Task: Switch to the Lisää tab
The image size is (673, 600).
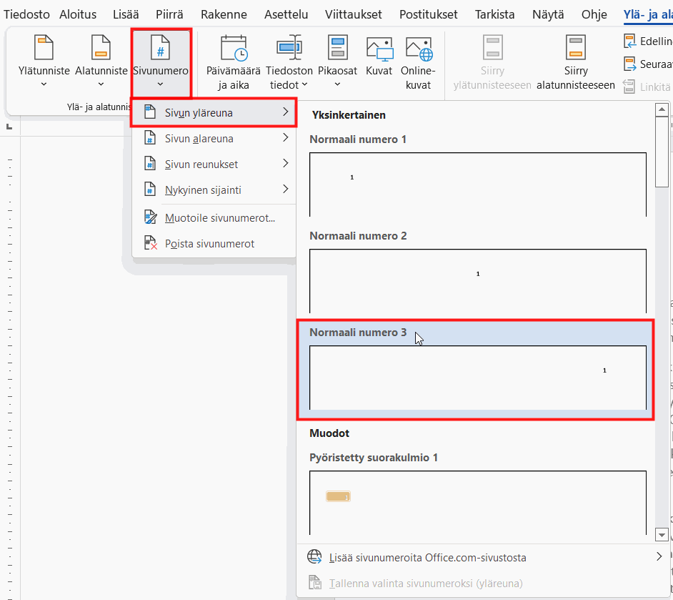Action: [x=126, y=14]
